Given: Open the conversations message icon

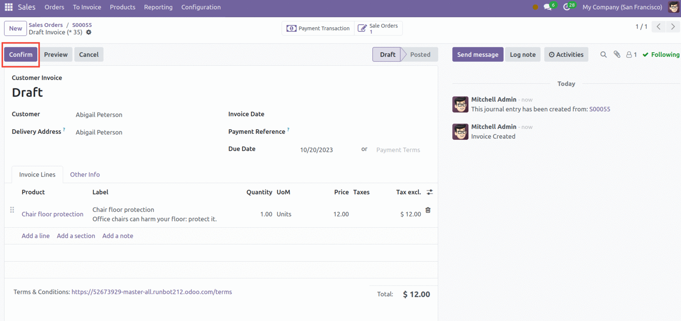Looking at the screenshot, I should pyautogui.click(x=548, y=7).
